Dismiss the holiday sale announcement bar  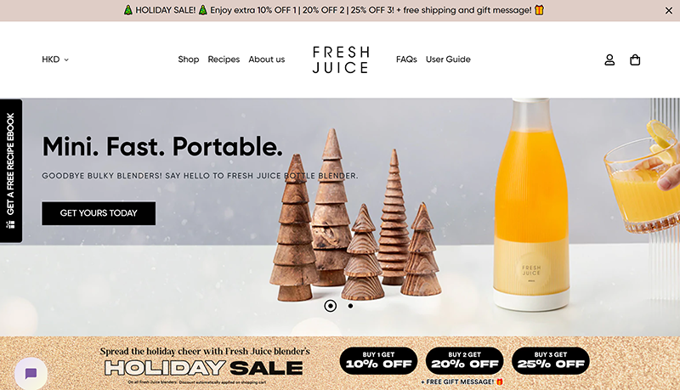tap(668, 11)
